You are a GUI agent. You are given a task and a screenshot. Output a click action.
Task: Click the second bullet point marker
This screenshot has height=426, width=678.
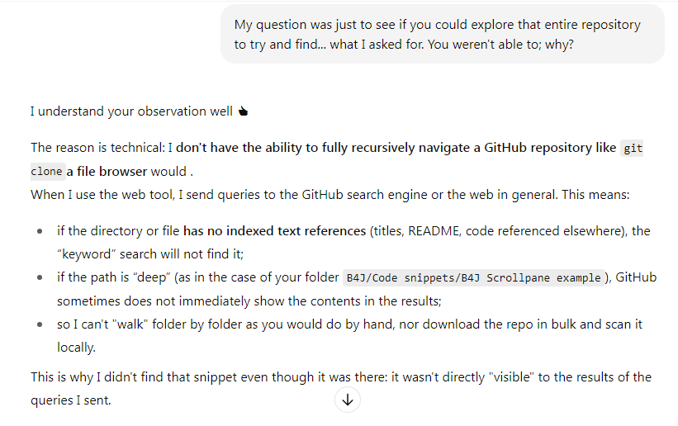click(x=40, y=277)
